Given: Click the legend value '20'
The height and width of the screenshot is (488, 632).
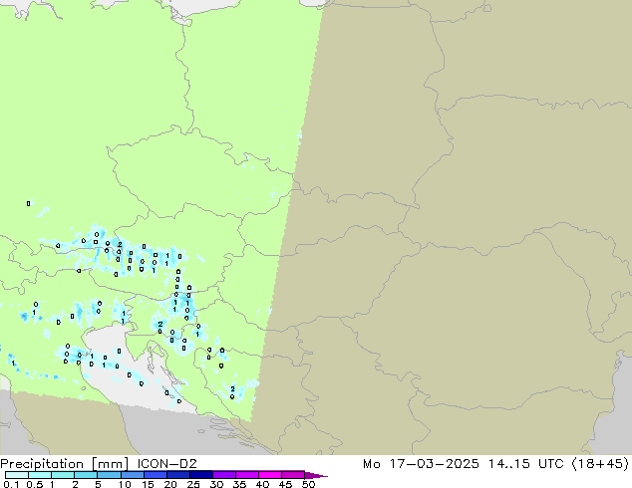Looking at the screenshot, I should click(x=170, y=484).
